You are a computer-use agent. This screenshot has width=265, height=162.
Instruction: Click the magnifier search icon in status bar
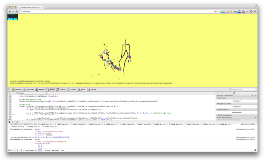click(17, 150)
